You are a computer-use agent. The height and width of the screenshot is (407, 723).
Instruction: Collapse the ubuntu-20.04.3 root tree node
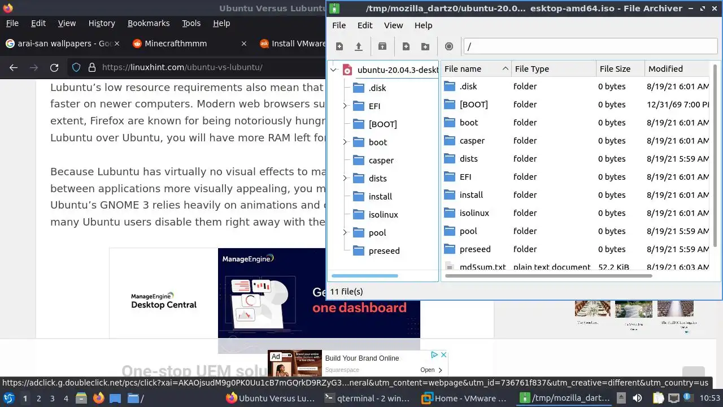pos(334,70)
